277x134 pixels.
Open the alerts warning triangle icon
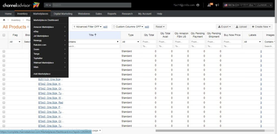pos(209,5)
